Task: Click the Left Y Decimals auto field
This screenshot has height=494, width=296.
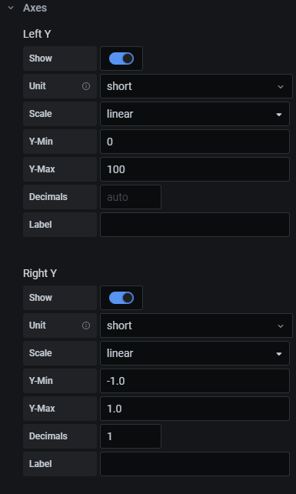Action: click(131, 197)
